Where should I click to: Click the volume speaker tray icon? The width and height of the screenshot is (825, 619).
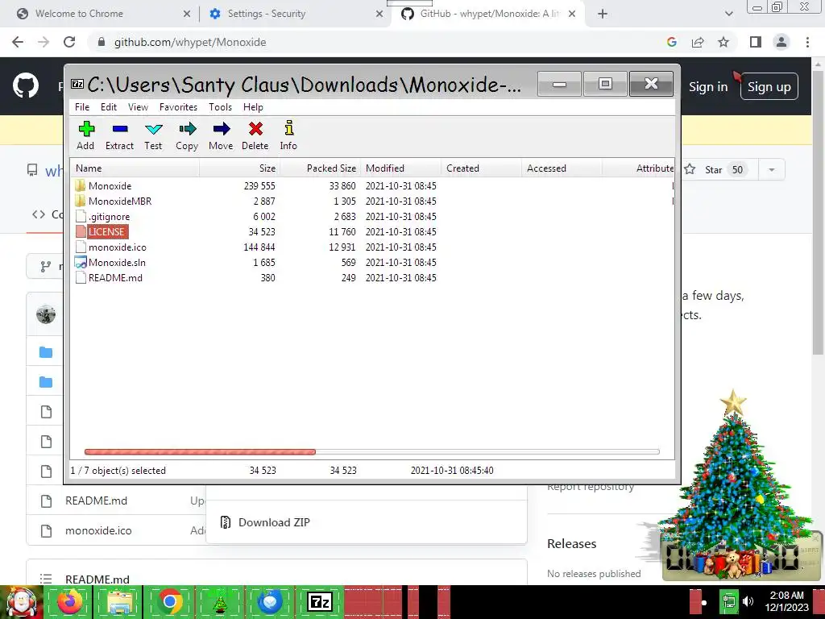747,601
